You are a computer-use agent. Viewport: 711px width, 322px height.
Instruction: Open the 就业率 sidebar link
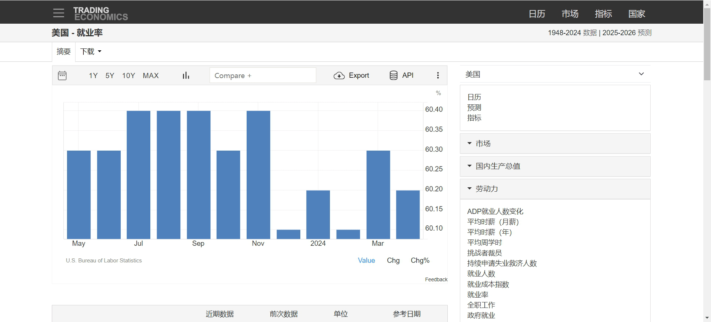pyautogui.click(x=478, y=295)
